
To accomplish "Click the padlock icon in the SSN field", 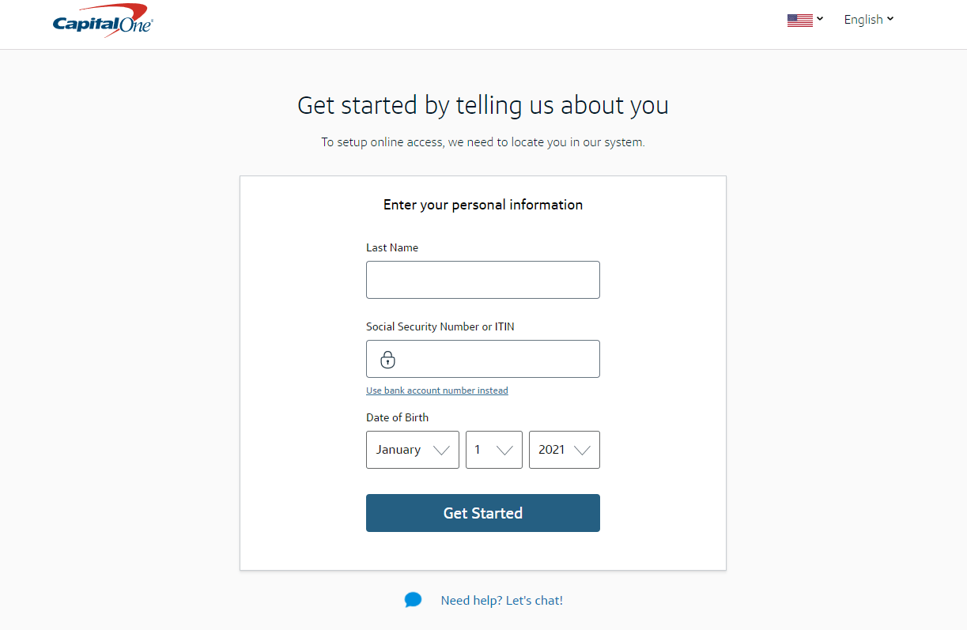I will (387, 360).
